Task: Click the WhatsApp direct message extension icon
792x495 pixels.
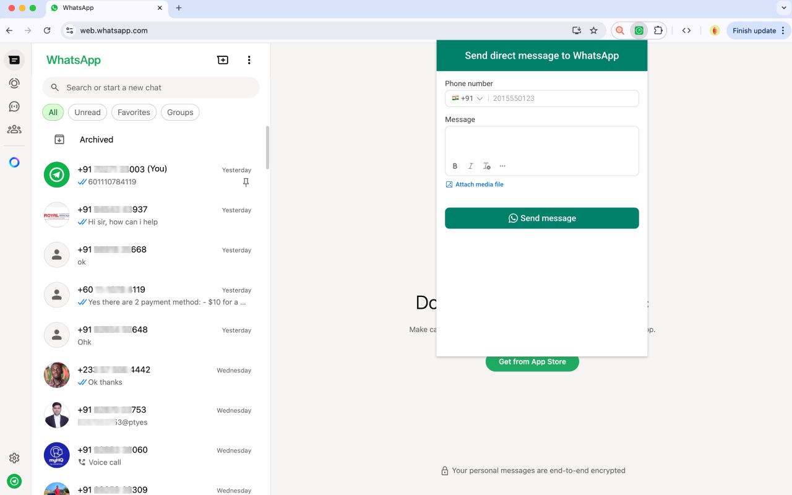Action: [x=639, y=30]
